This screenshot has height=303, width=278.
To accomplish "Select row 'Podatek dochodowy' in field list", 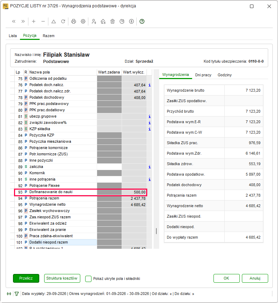I will (x=81, y=98).
